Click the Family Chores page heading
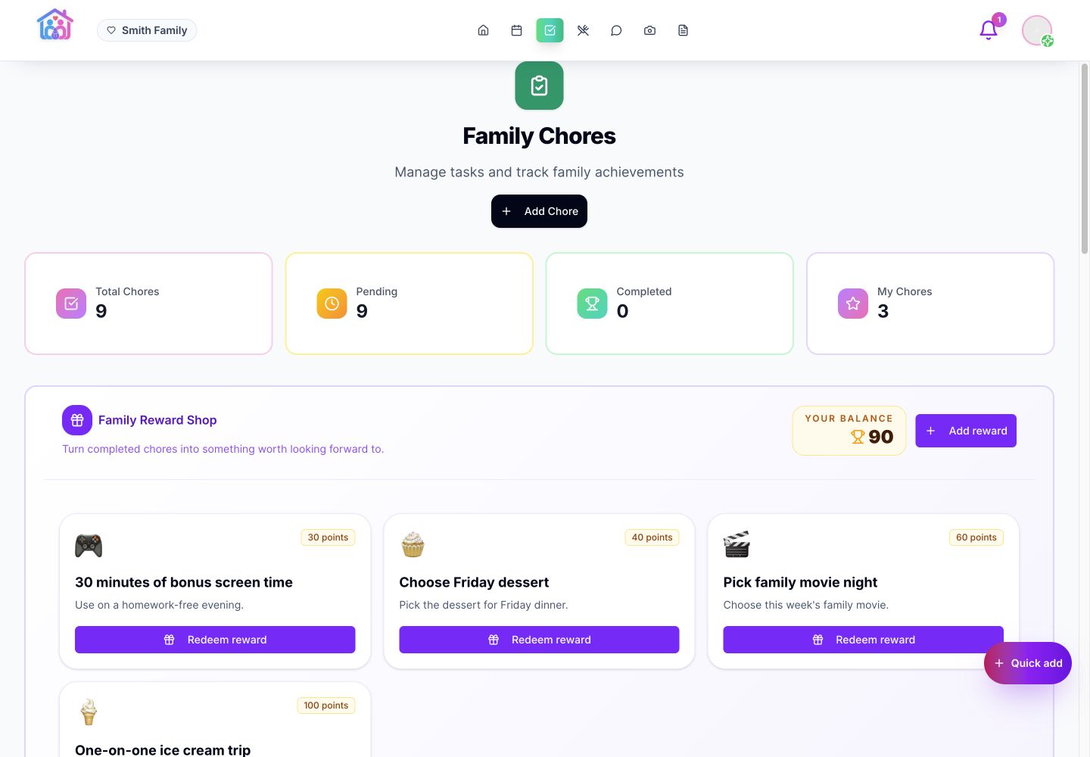This screenshot has height=757, width=1090. pyautogui.click(x=539, y=136)
